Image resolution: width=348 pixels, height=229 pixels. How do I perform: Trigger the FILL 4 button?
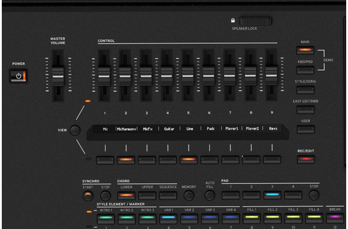[314, 218]
